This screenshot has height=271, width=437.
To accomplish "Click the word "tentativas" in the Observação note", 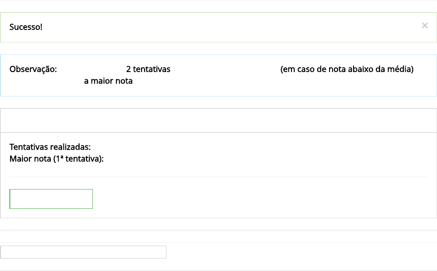I will [x=152, y=69].
